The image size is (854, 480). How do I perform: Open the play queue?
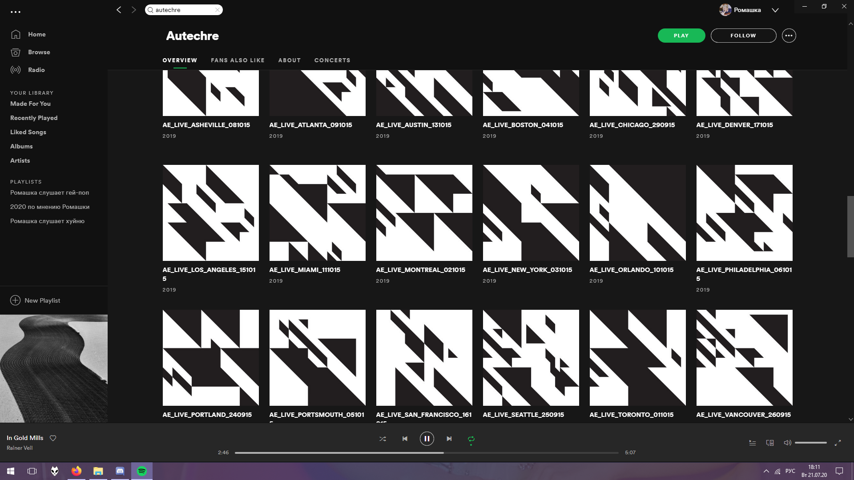tap(753, 443)
